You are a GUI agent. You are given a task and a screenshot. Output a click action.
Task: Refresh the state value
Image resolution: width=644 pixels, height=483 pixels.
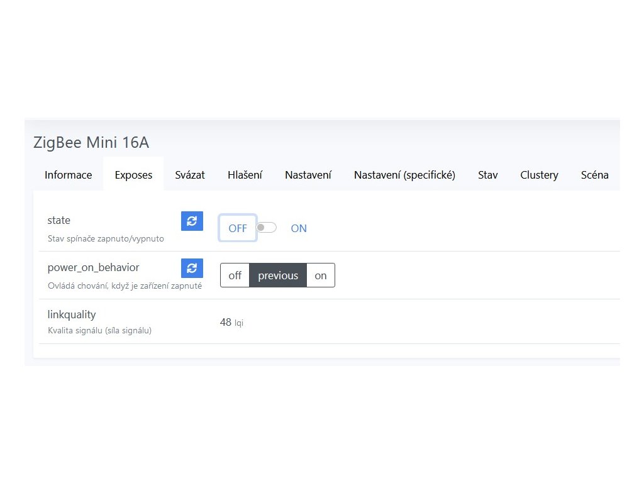coord(192,221)
